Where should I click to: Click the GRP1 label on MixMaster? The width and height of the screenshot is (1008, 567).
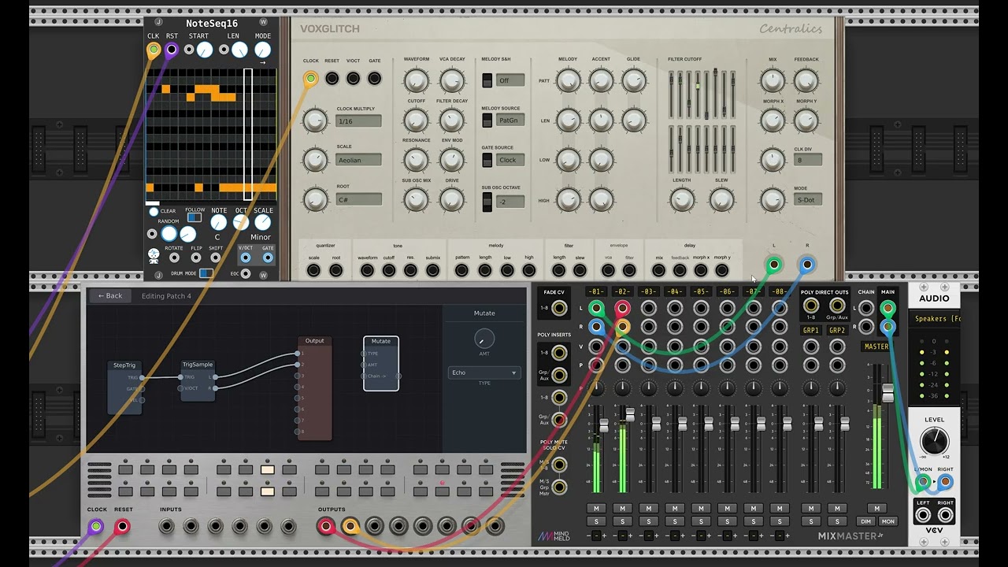[x=810, y=331]
